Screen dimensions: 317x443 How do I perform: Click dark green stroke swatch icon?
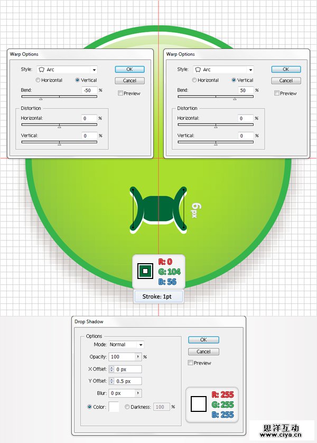(145, 271)
